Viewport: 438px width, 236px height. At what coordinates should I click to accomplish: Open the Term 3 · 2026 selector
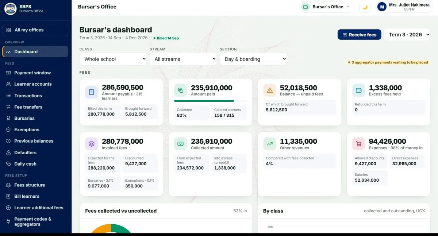(x=407, y=35)
